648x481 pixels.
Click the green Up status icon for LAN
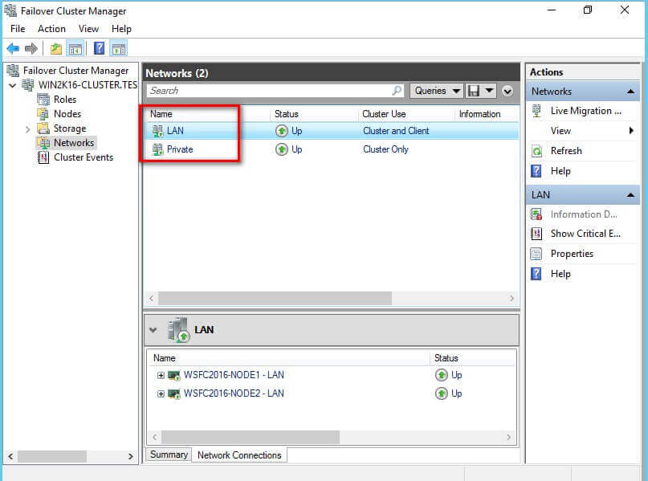click(281, 131)
